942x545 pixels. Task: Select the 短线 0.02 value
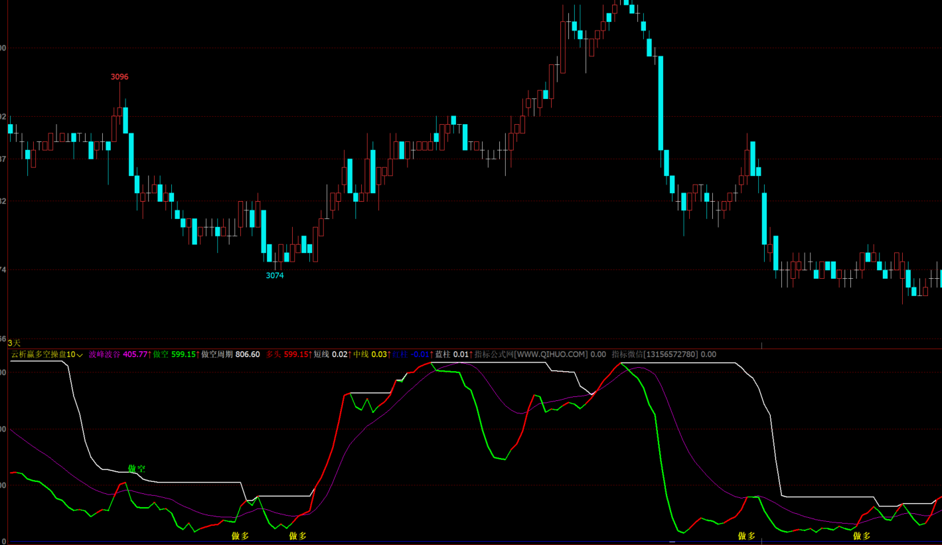pos(331,354)
